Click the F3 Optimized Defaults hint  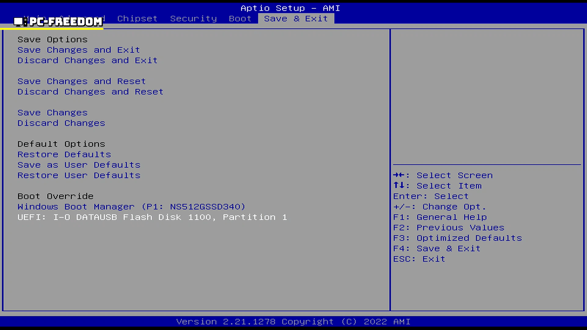coord(457,238)
